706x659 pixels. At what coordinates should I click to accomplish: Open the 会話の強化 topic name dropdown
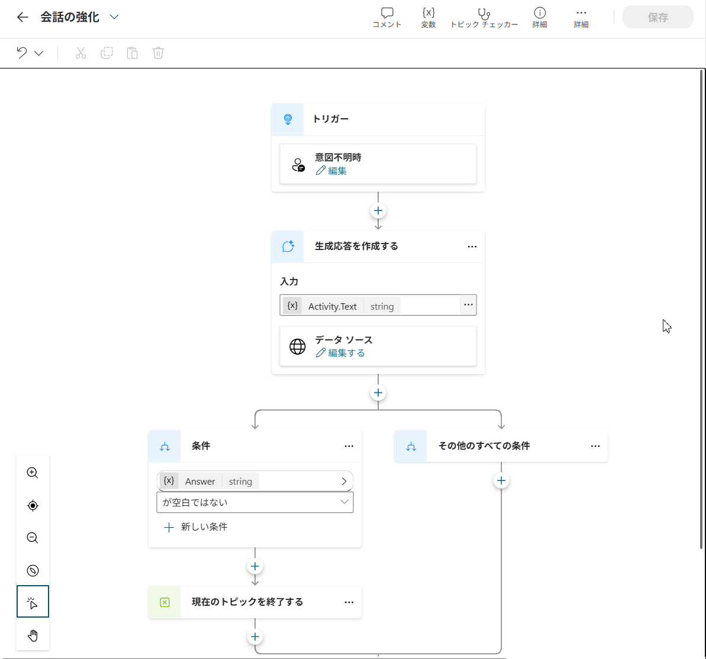click(114, 17)
